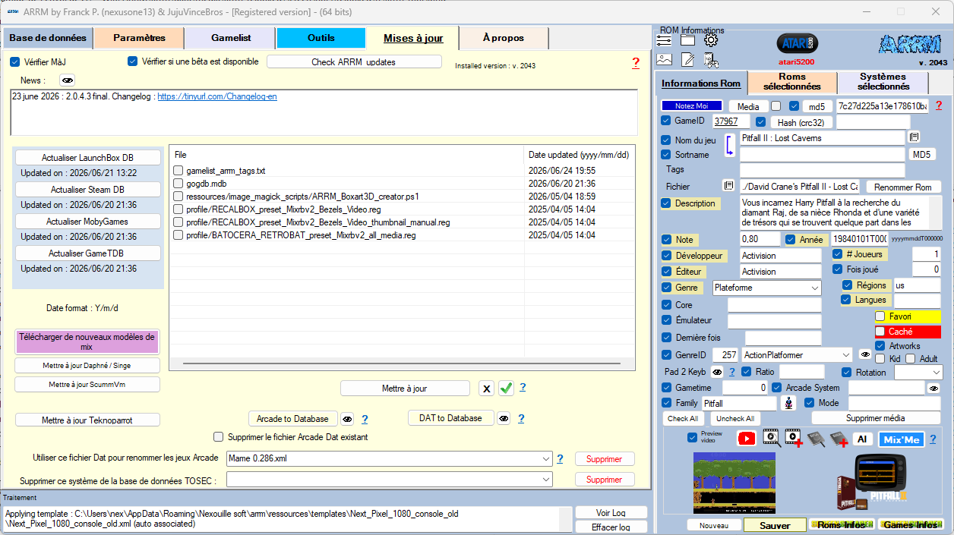954x535 pixels.
Task: Click the video search film icon
Action: tap(771, 439)
